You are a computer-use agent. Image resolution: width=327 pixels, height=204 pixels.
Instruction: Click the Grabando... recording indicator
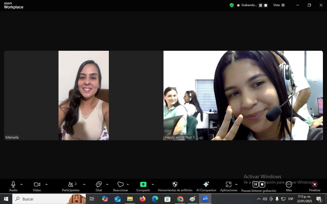[x=247, y=5]
